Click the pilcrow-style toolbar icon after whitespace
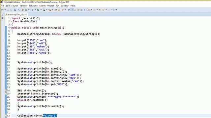This screenshot has height=118, width=211. tap(84, 10)
